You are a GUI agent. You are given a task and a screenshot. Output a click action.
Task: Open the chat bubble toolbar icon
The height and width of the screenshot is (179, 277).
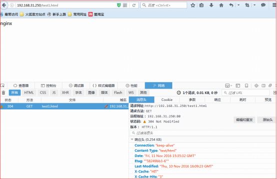263,5
